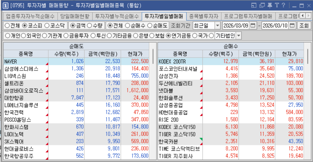Click red marker on NAVER row

point(47,64)
